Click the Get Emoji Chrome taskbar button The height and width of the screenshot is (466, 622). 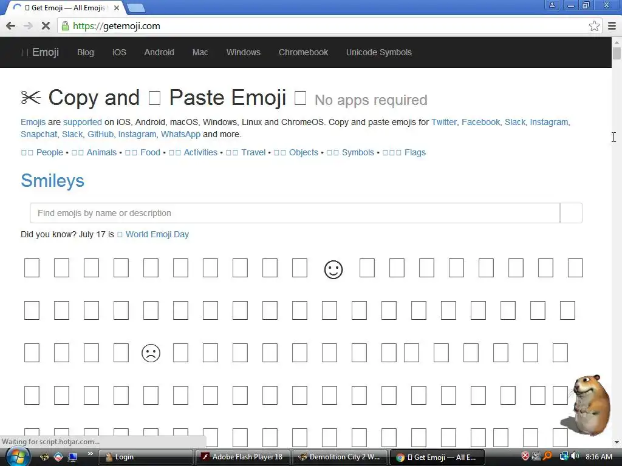coord(437,458)
